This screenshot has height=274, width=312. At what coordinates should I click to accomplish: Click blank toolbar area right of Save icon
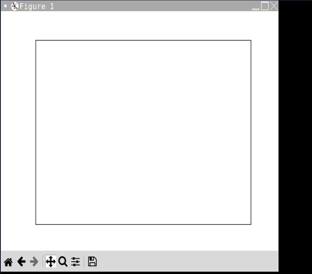coord(187,261)
